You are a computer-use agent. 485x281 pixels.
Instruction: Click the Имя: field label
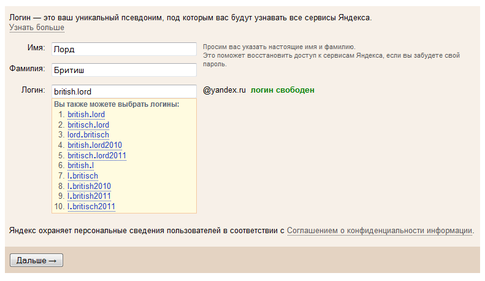click(x=36, y=47)
